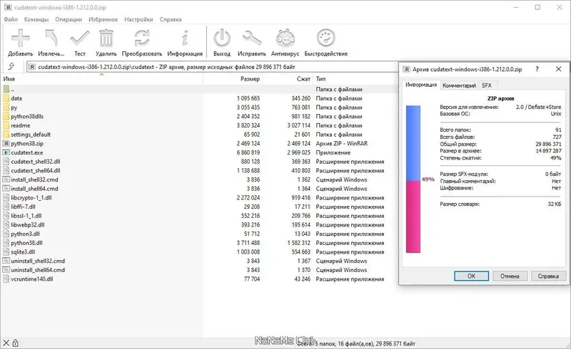Go up one folder level arrow
Screen dimensions: 571x349
tap(11, 66)
